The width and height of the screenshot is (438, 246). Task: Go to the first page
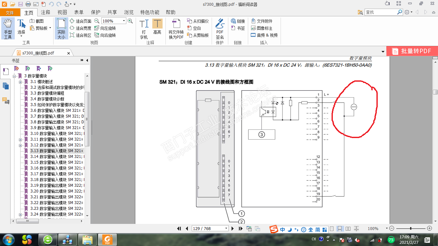179,228
